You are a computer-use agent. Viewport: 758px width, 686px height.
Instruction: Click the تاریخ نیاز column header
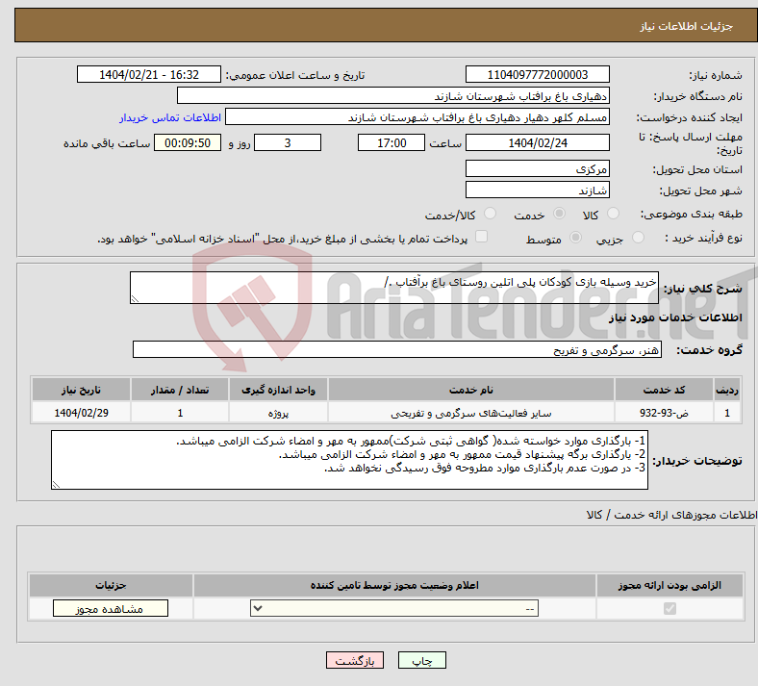point(81,390)
